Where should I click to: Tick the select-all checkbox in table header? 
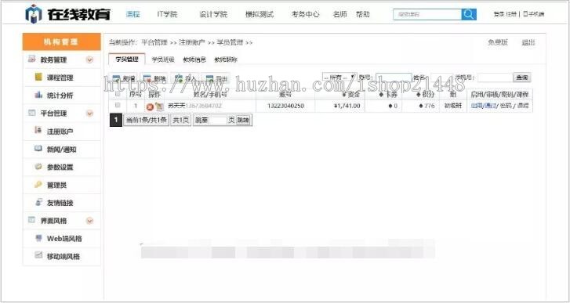118,94
